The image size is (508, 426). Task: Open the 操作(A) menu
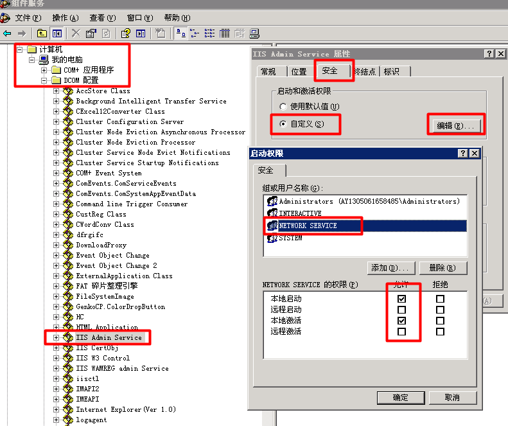pos(65,18)
